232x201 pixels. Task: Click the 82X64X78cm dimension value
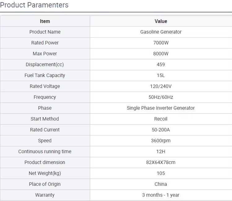point(161,162)
